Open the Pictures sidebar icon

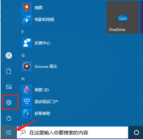coord(9,87)
